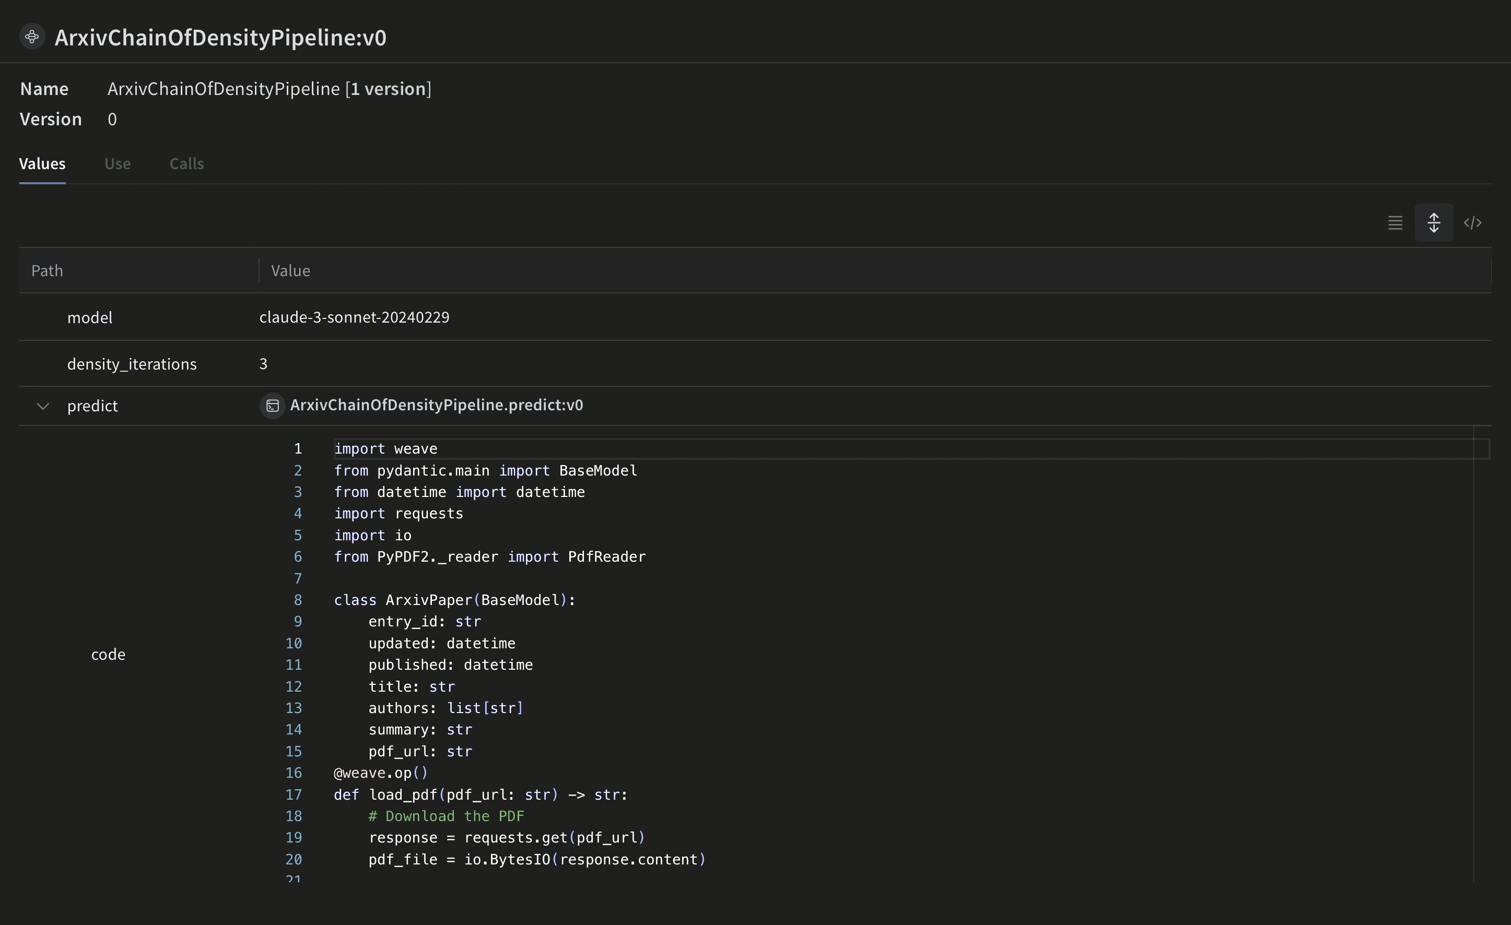Click the density_iterations value 3

263,364
